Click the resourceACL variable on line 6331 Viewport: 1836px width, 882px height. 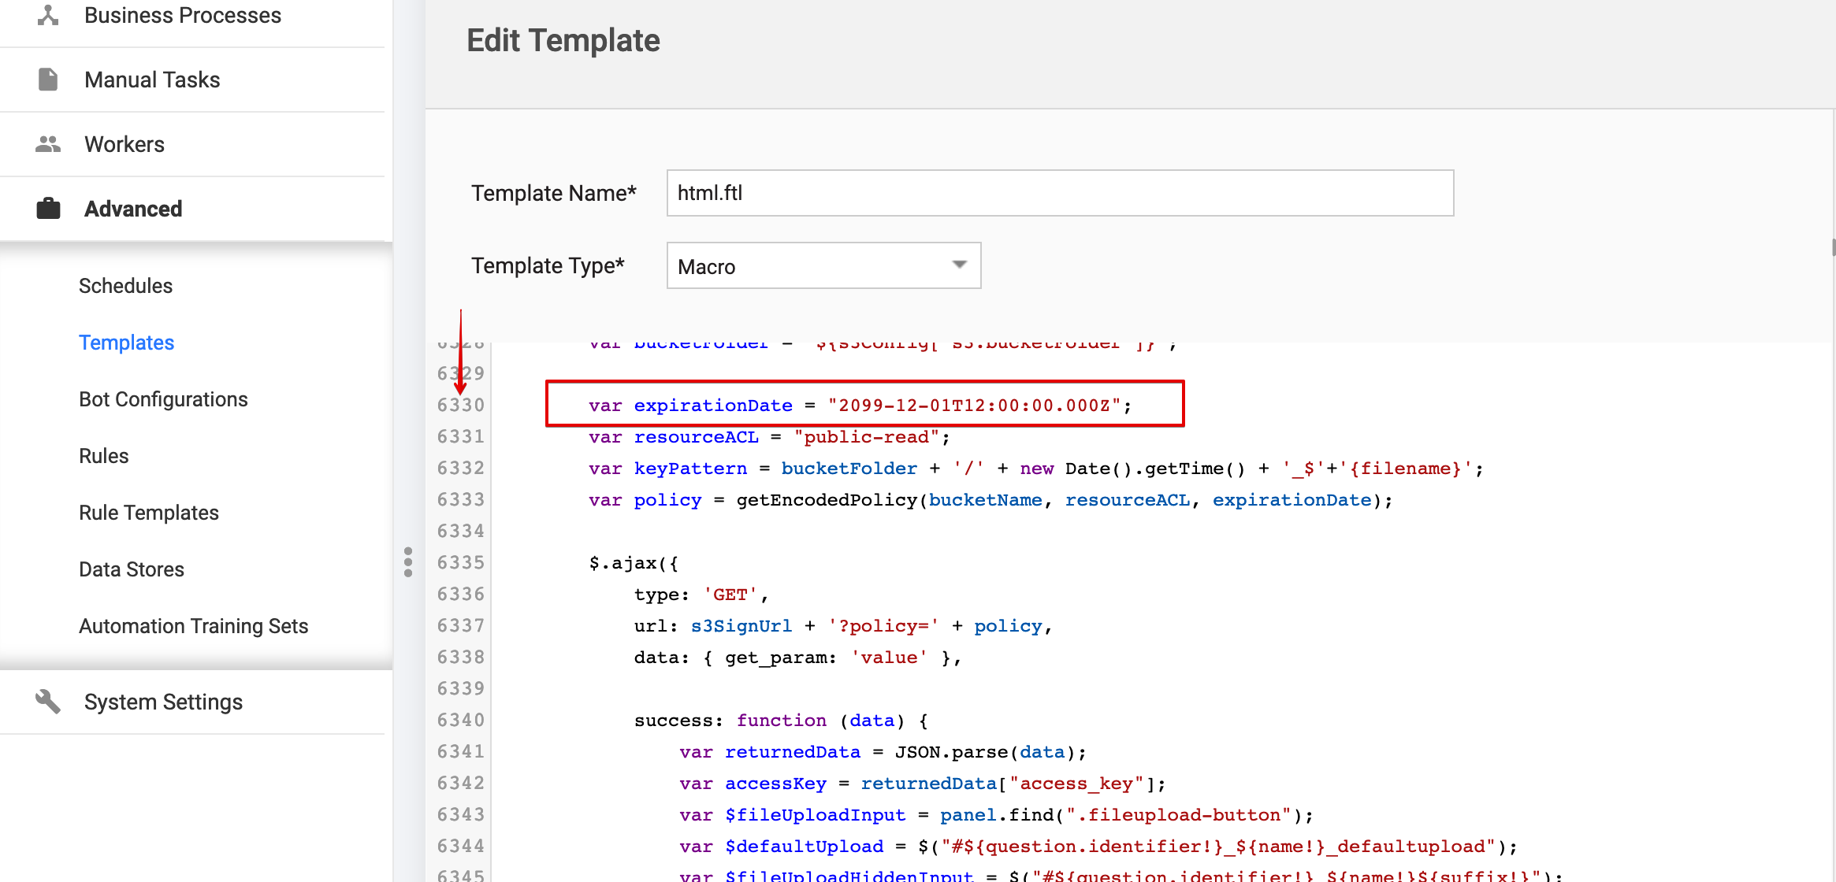click(x=697, y=436)
